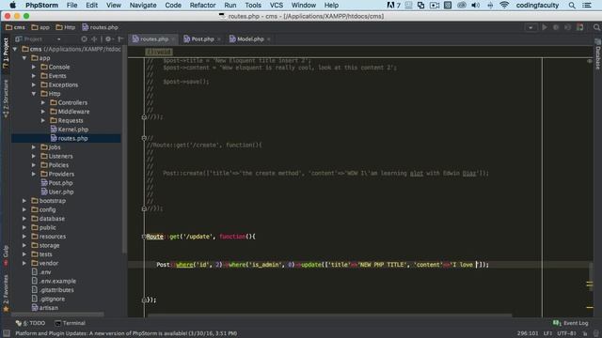Open the Apple menu
The width and height of the screenshot is (602, 338).
[x=12, y=5]
